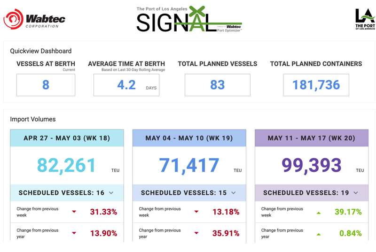The width and height of the screenshot is (376, 252).
Task: Click the Total Planned Containers value 181,736
Action: 316,85
